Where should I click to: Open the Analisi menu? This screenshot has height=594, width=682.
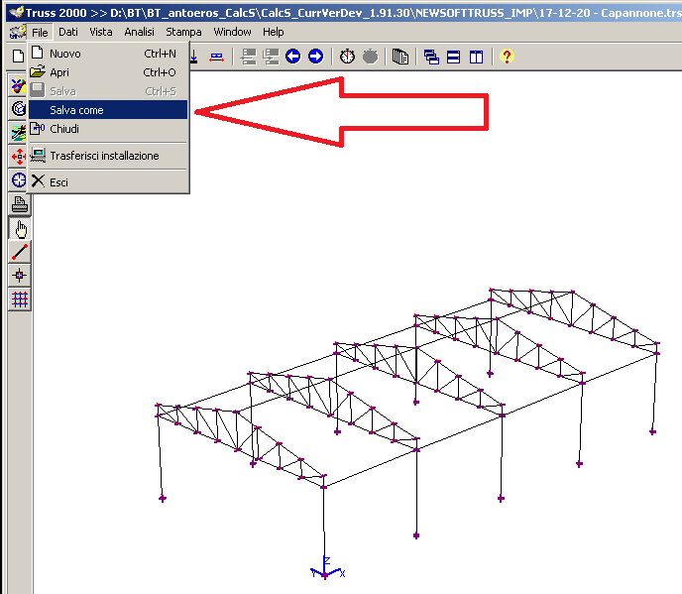point(139,32)
